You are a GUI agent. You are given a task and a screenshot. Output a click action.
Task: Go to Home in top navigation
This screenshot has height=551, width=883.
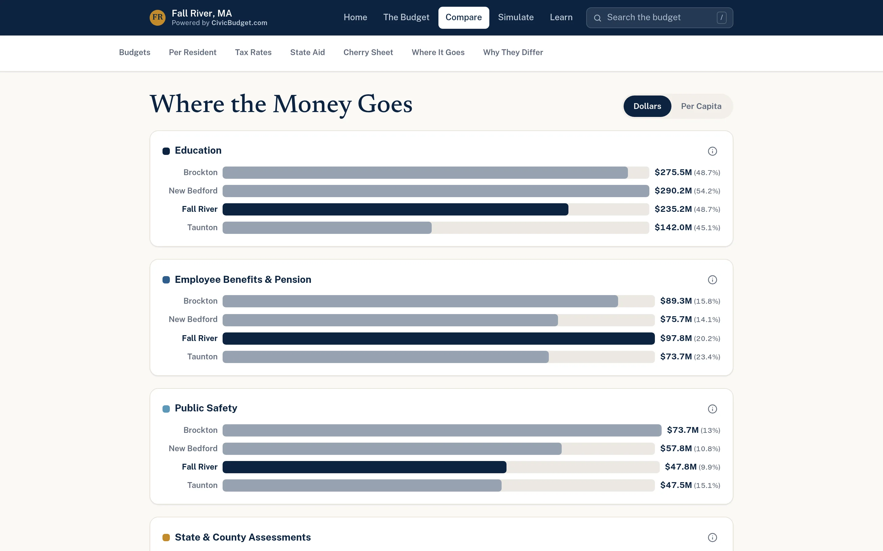(355, 17)
